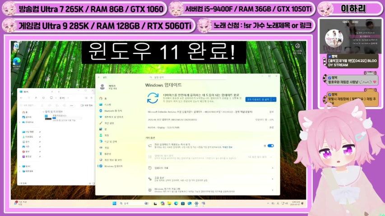
Task: Open File Explorer from the taskbar
Action: pyautogui.click(x=169, y=203)
